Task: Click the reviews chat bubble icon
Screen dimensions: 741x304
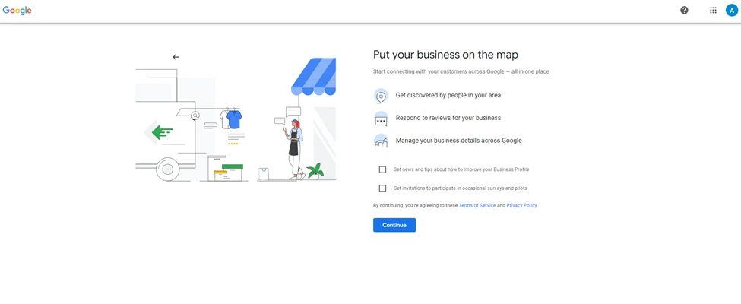Action: [381, 119]
